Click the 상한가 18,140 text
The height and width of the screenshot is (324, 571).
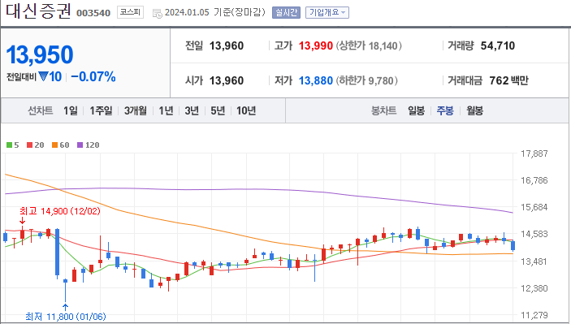click(x=369, y=45)
